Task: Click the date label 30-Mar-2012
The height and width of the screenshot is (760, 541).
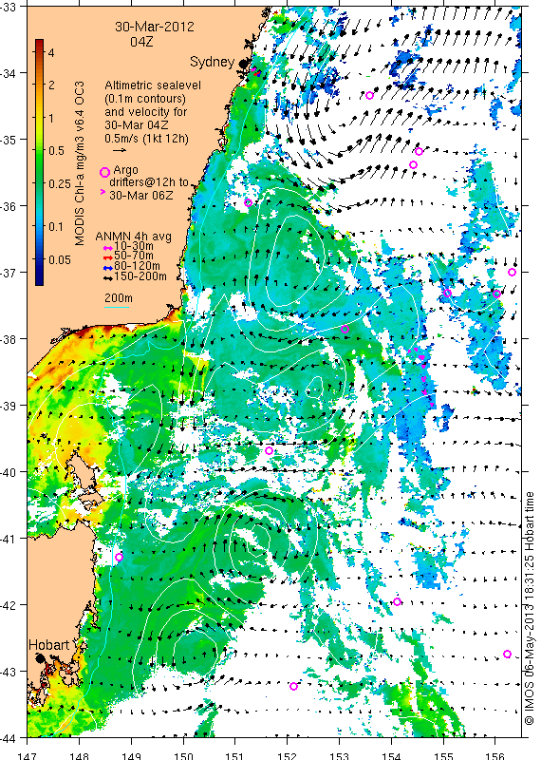Action: coord(155,27)
